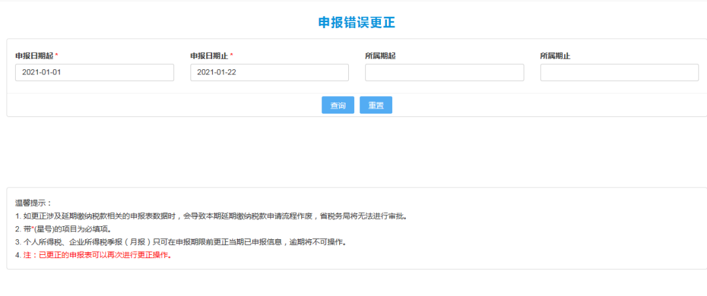The image size is (707, 296).
Task: Open the 申报日期起 date field
Action: [95, 73]
